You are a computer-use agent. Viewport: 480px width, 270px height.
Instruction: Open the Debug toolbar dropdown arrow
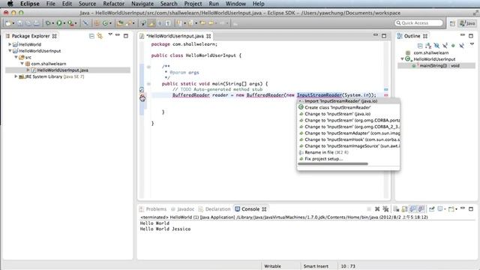point(53,23)
